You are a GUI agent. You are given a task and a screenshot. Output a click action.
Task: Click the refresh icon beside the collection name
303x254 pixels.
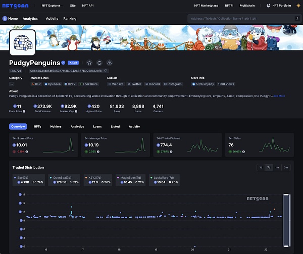99,63
